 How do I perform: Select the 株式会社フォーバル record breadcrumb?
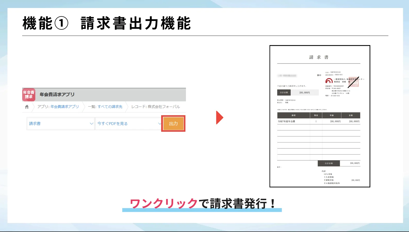(x=163, y=107)
